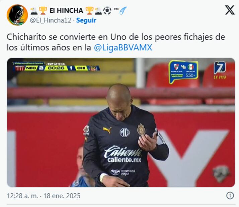Click the watermark logo at image corner
Viewport: 239px width, 207px height.
221,174
